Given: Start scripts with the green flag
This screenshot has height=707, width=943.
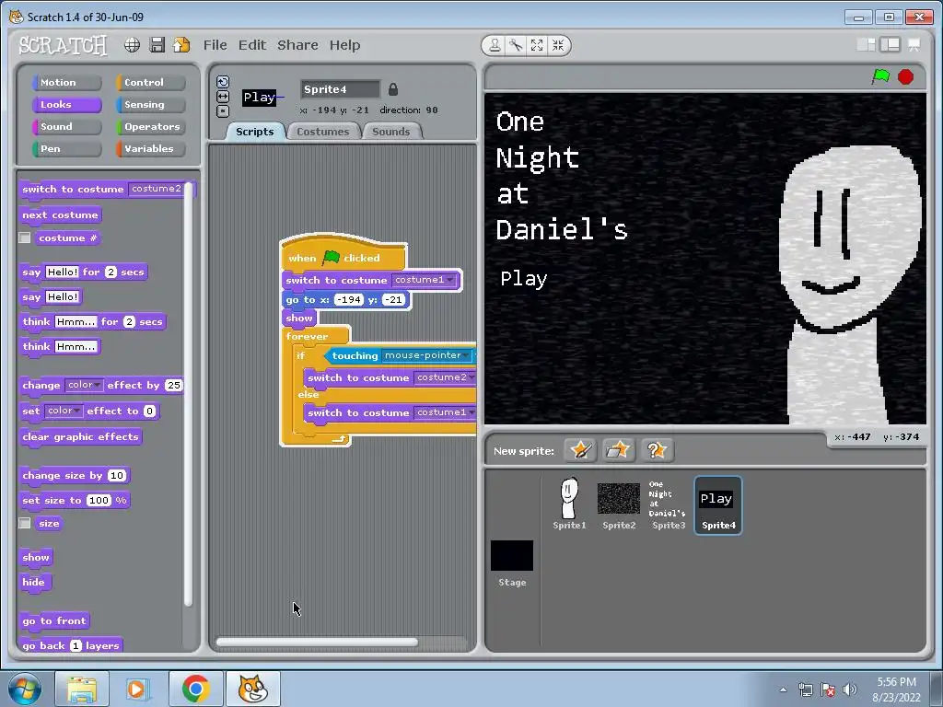Looking at the screenshot, I should click(881, 76).
